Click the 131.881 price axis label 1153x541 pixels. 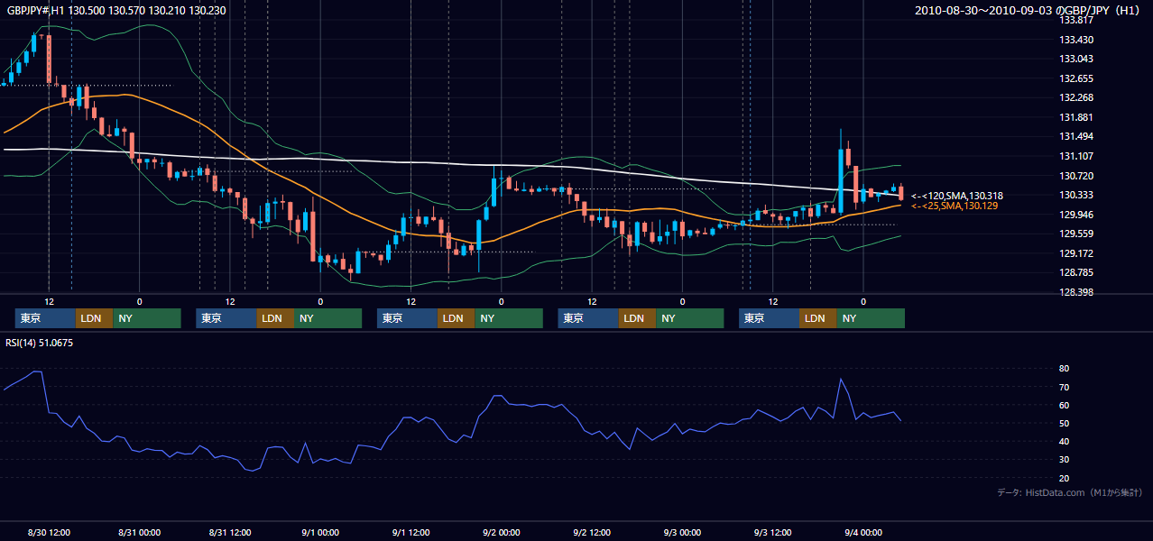pos(1077,117)
